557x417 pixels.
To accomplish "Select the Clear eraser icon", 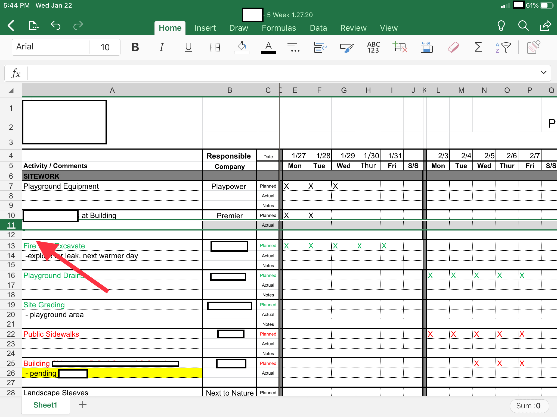I will [453, 47].
